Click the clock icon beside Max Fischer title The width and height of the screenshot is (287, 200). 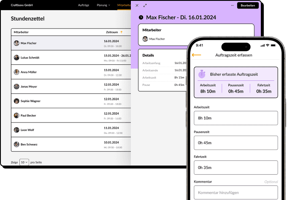pos(141,18)
